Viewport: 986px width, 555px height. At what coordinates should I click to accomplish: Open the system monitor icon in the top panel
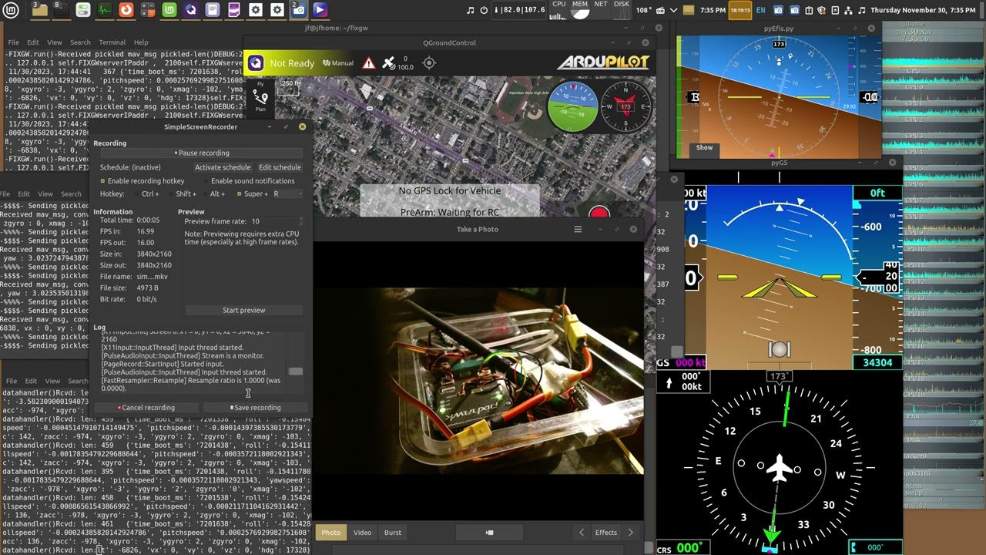(x=104, y=10)
